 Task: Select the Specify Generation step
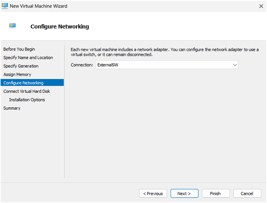[x=21, y=66]
